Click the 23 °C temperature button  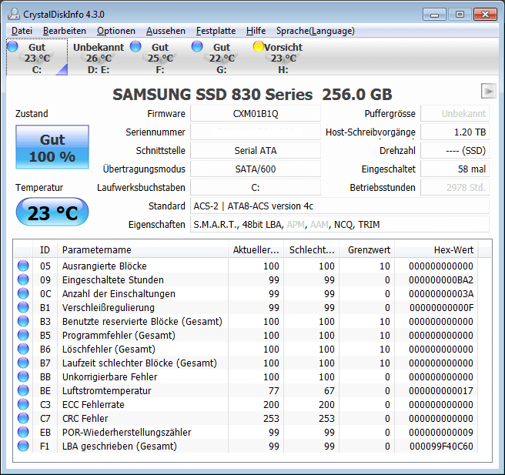[52, 212]
